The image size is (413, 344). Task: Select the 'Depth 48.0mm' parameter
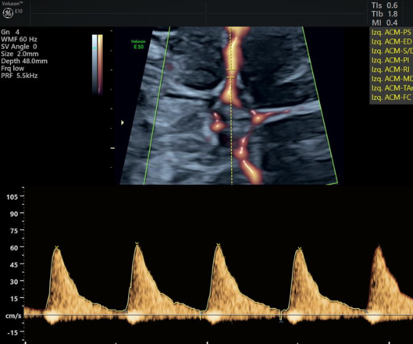24,61
